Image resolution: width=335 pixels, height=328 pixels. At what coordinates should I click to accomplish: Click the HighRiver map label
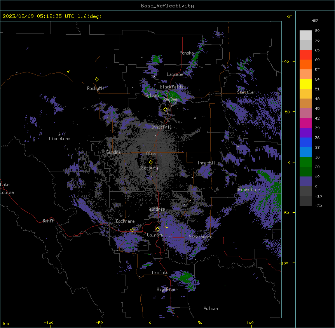(167, 289)
